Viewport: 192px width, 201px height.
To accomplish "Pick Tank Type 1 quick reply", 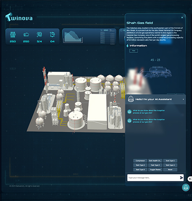I will 170,160.
